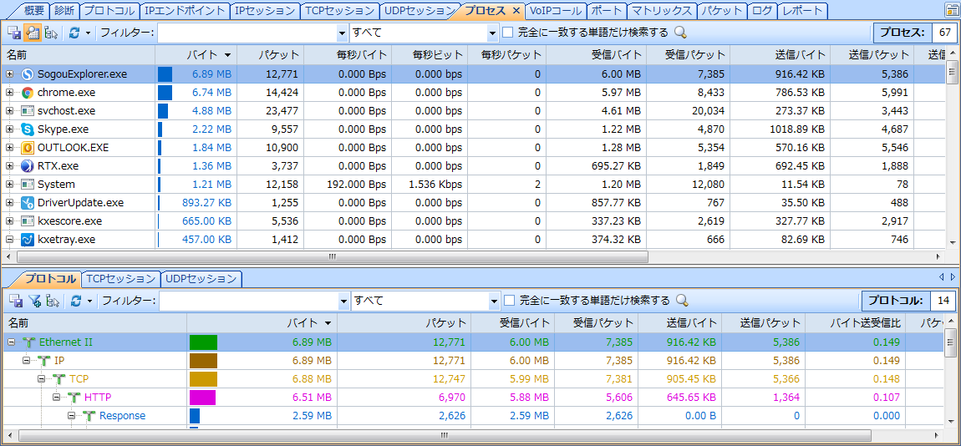Screen dimensions: 961x446
Task: Expand the chrome.exe process row
Action: 10,93
